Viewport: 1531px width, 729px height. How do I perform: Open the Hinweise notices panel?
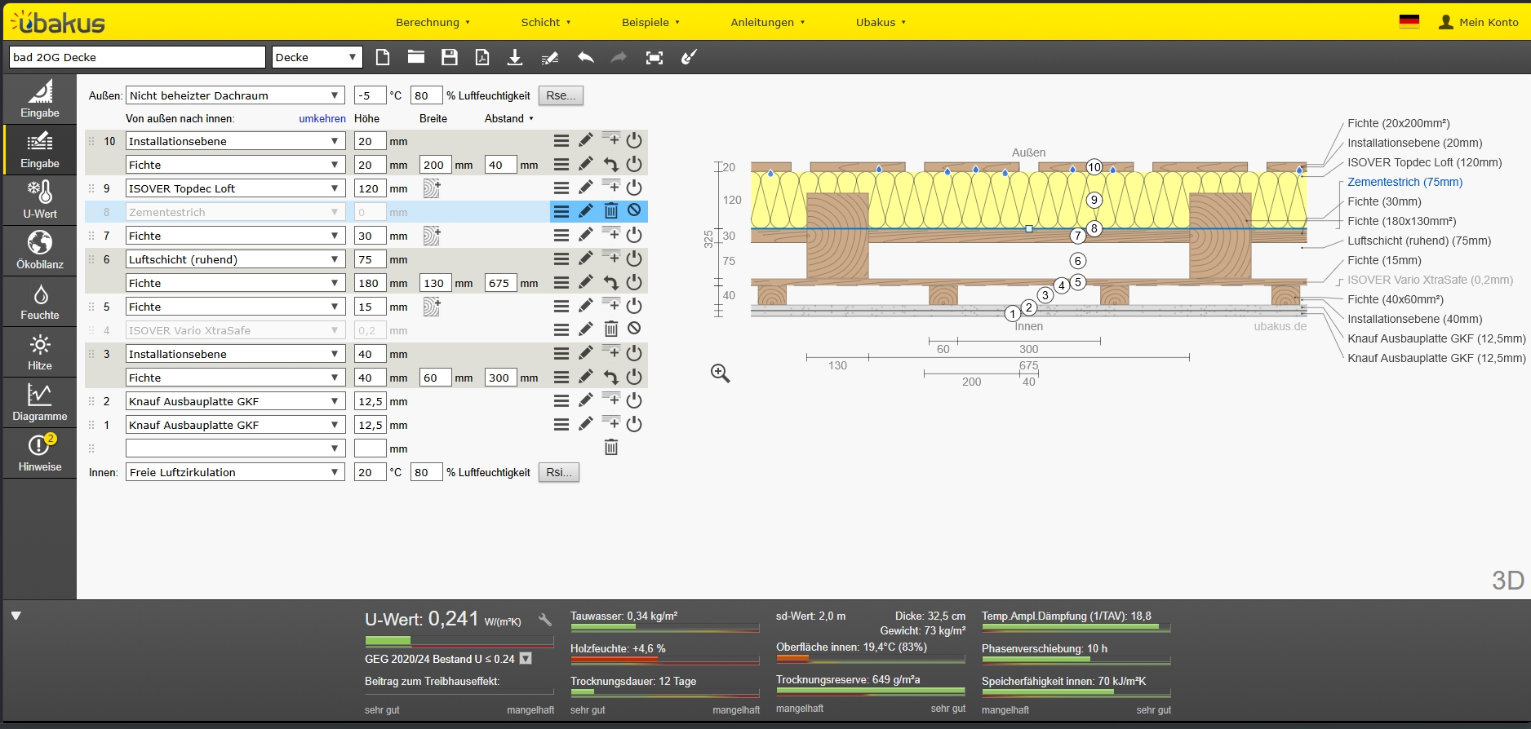click(40, 453)
